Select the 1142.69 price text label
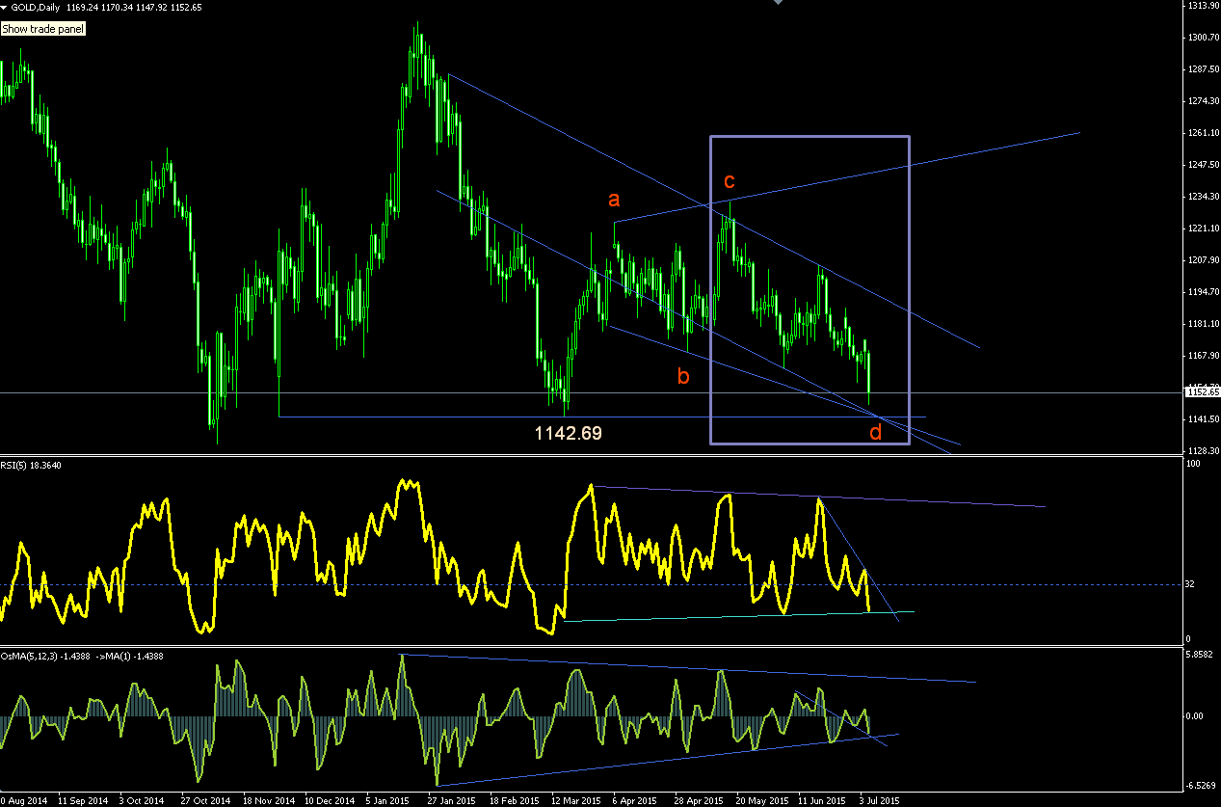 pos(569,434)
